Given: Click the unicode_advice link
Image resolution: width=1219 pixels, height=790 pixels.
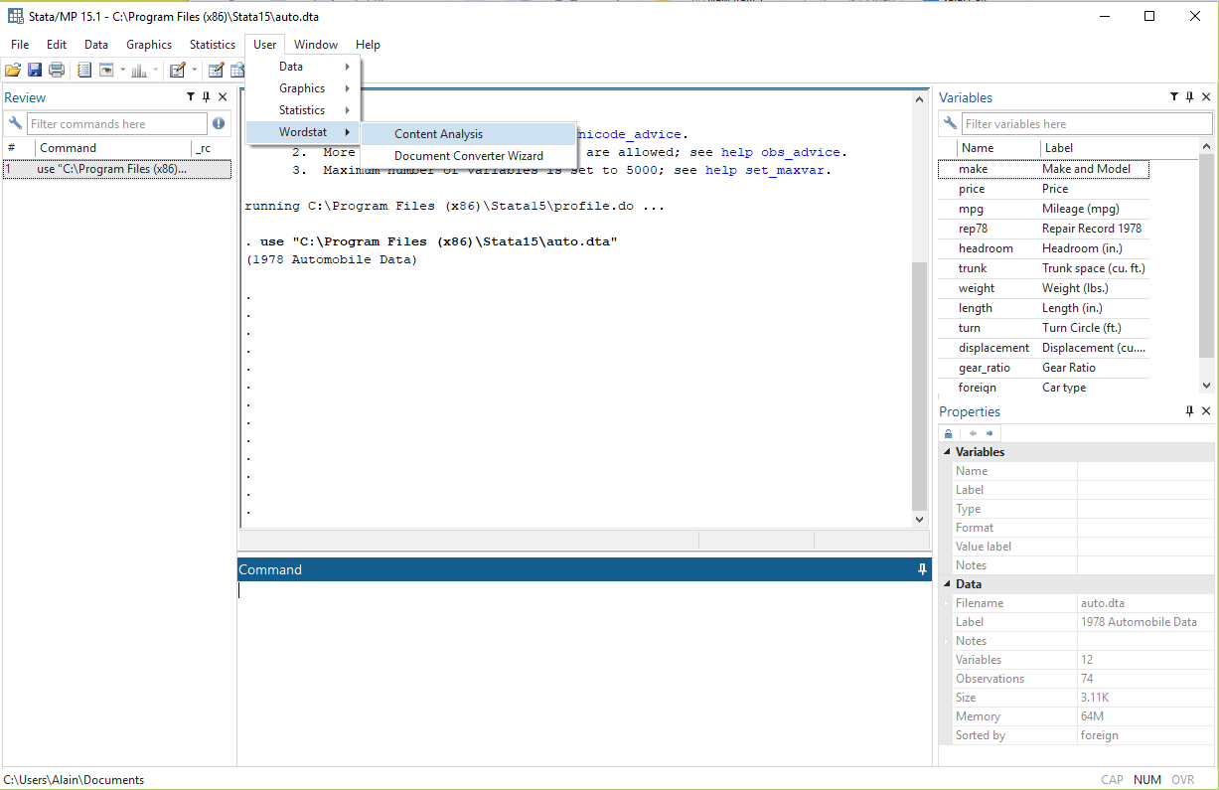Looking at the screenshot, I should point(630,134).
